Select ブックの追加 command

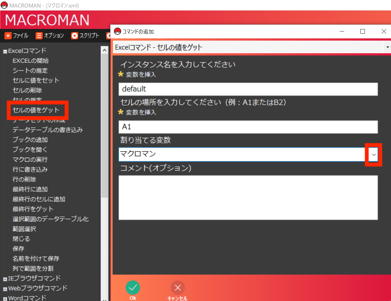(30, 140)
